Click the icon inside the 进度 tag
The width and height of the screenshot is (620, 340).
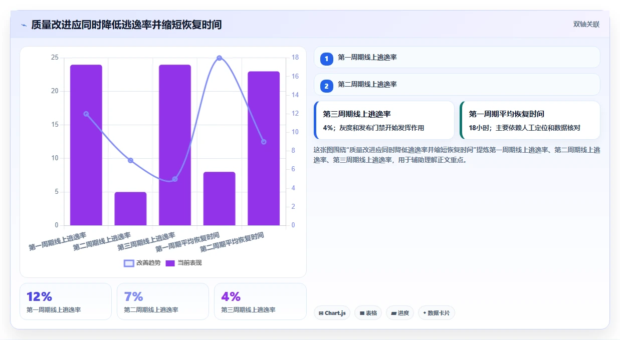coord(394,313)
